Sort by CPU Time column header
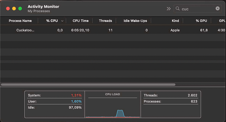This screenshot has height=122, width=226. pos(81,21)
